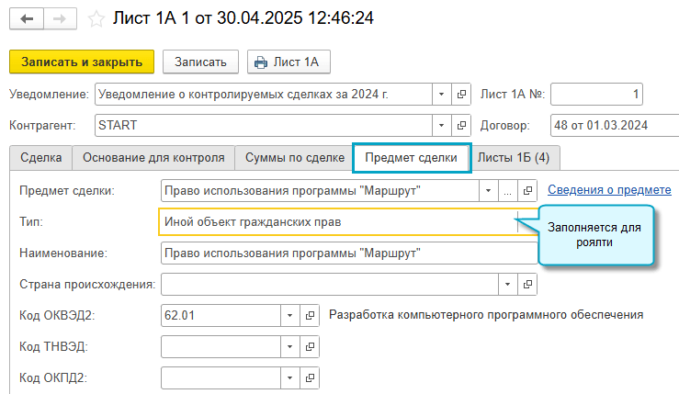Viewport: 679px width, 394px height.
Task: Switch to the Суммы по сделке tab
Action: pyautogui.click(x=294, y=158)
